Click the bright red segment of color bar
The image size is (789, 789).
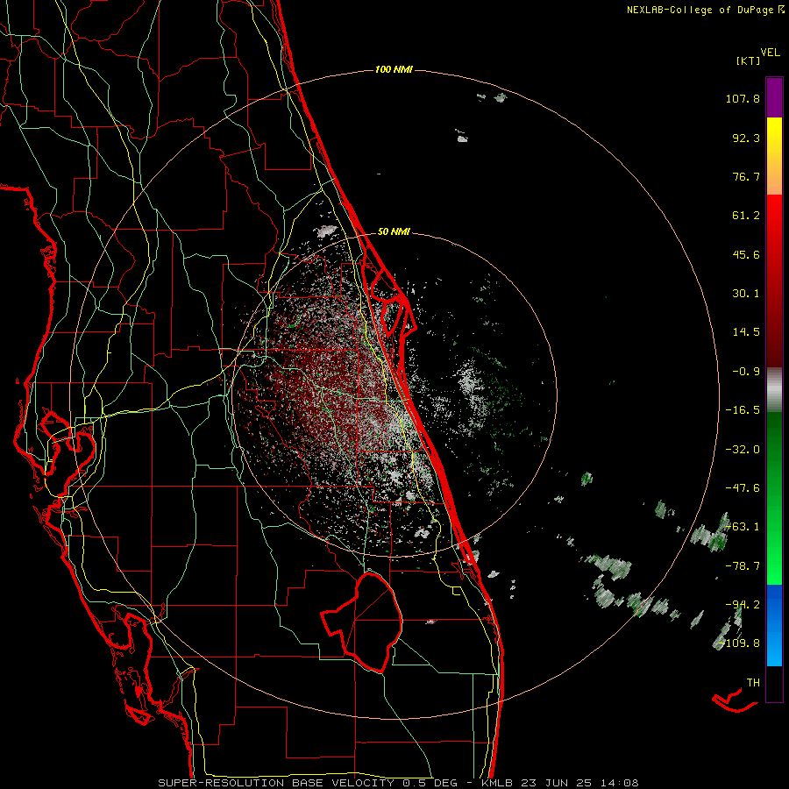pyautogui.click(x=774, y=217)
